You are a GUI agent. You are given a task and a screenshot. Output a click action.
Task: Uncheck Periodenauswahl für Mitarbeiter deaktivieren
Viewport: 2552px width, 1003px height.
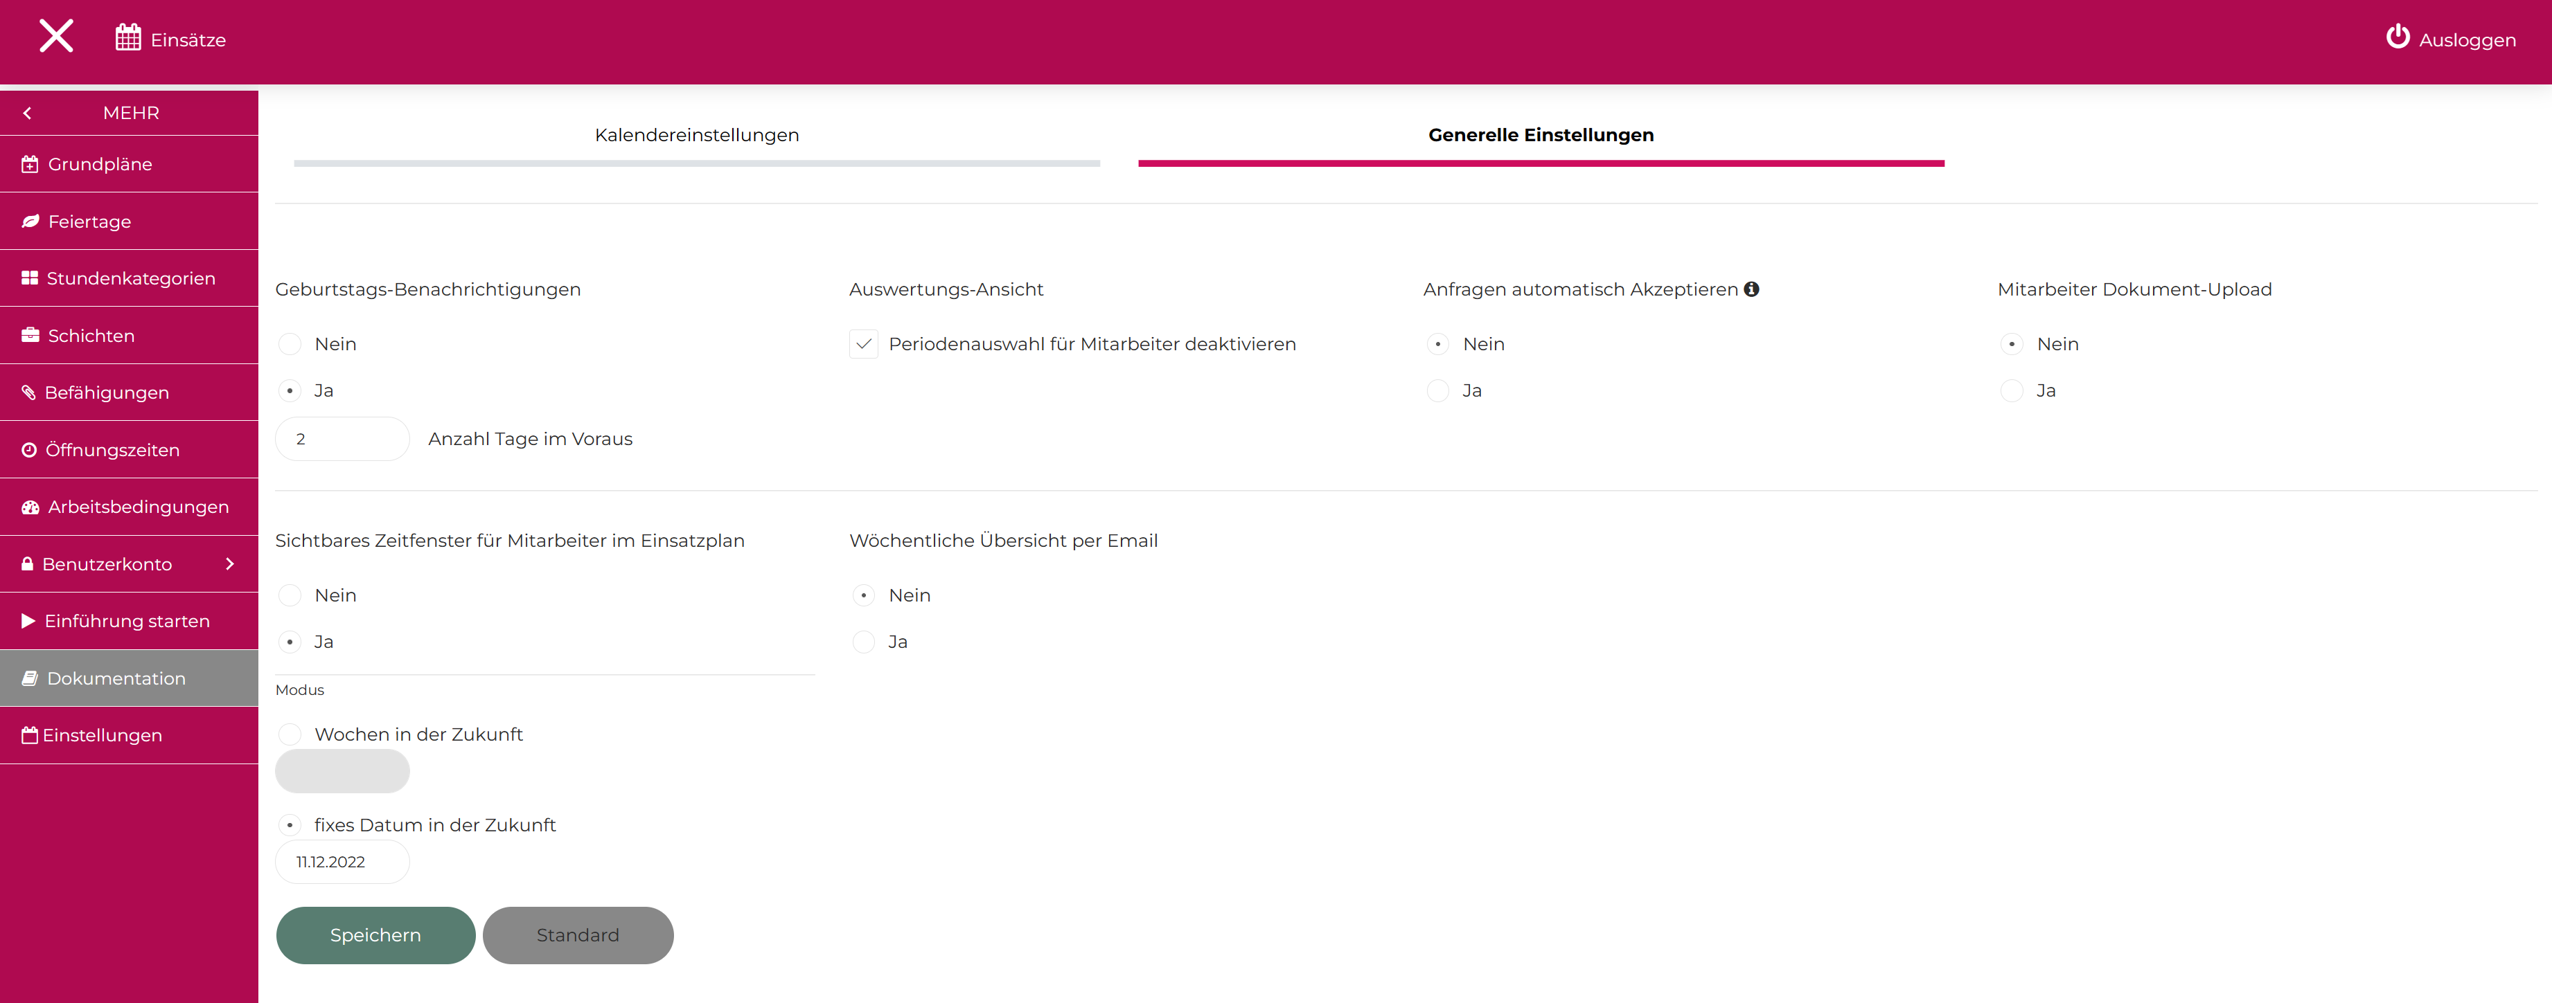pyautogui.click(x=863, y=345)
